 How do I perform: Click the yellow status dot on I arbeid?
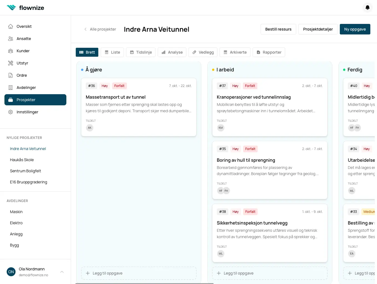point(213,70)
